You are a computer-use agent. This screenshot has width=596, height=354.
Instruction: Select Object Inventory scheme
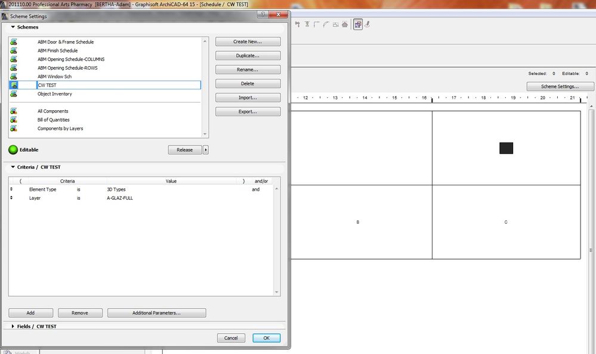[x=54, y=94]
